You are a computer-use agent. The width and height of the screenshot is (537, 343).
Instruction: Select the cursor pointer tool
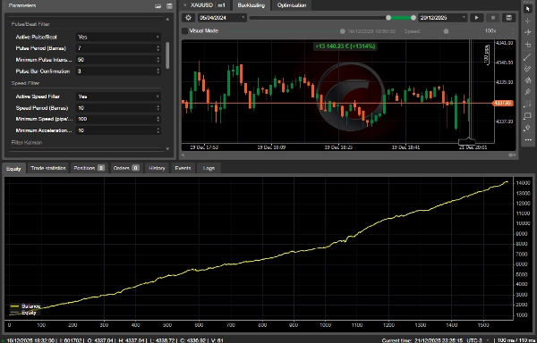[528, 9]
